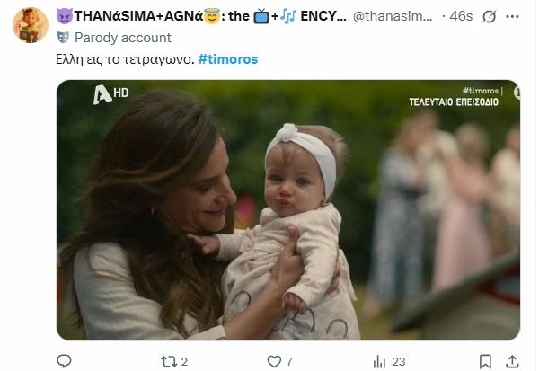This screenshot has height=371, width=539.
Task: Click the Grok slashed-circle icon
Action: [489, 16]
